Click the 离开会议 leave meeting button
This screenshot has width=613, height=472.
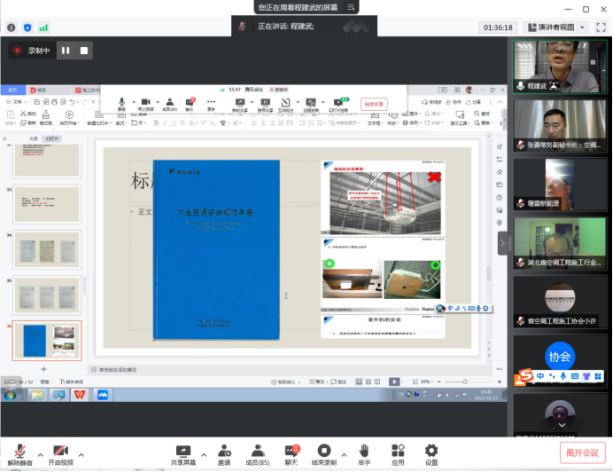click(582, 452)
